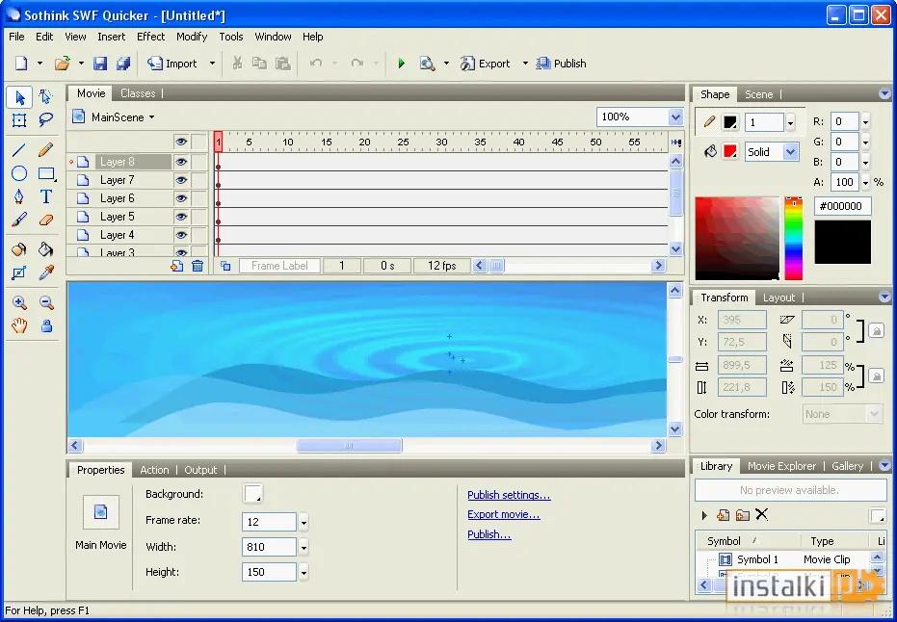
Task: Switch to the Action tab
Action: click(154, 470)
